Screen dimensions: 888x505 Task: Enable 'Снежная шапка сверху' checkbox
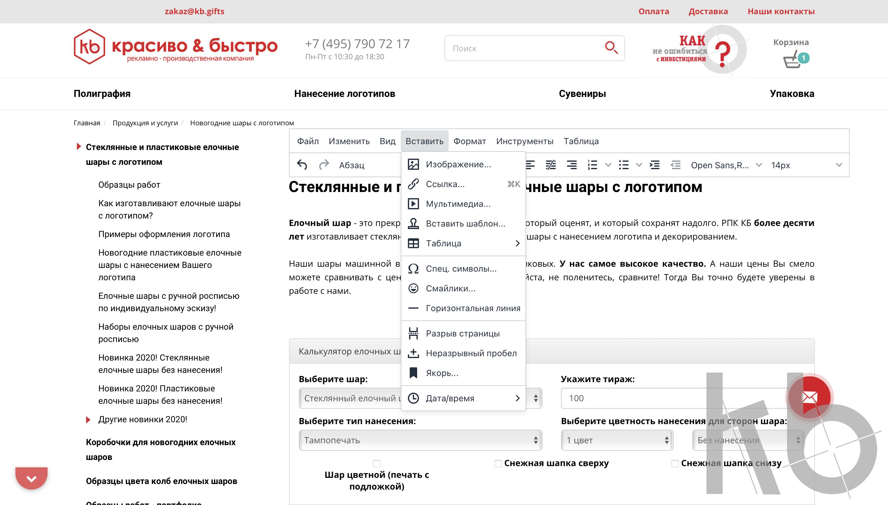coord(498,463)
